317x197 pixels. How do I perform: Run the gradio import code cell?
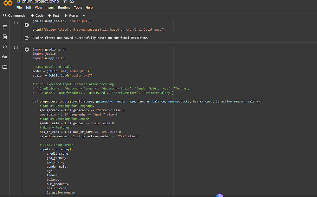coord(27,50)
